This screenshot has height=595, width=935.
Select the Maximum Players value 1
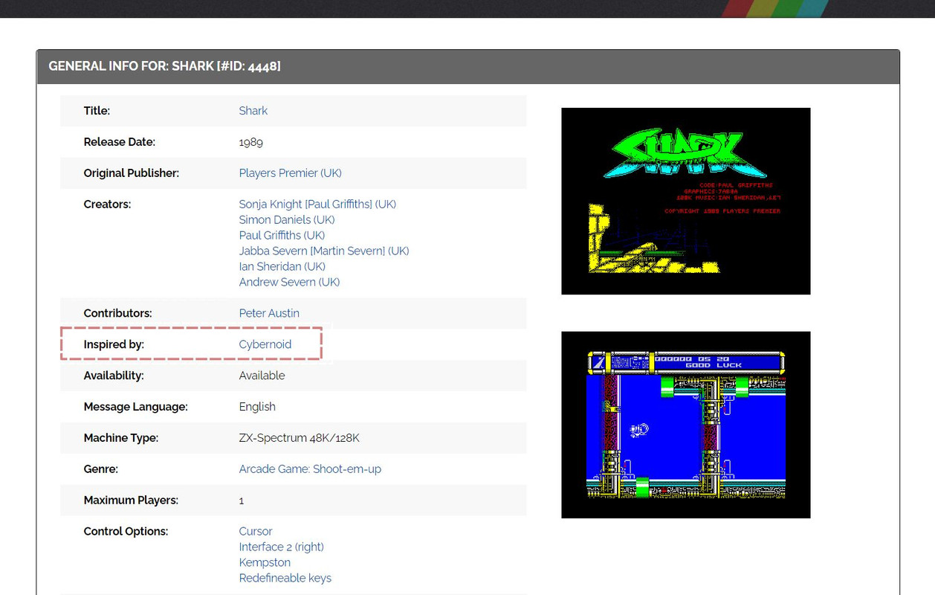[x=242, y=501]
